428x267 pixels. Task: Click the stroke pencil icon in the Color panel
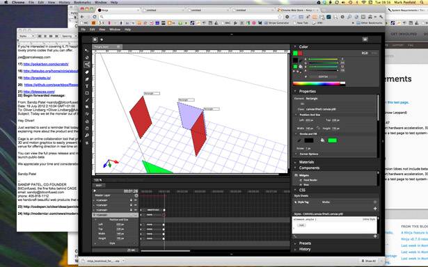(301, 60)
